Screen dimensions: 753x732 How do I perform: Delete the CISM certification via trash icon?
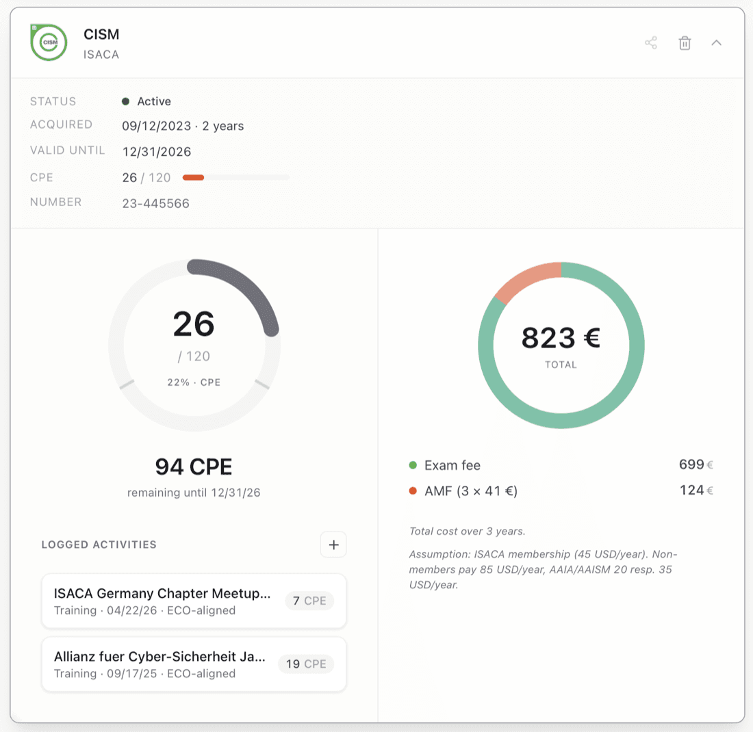tap(685, 42)
